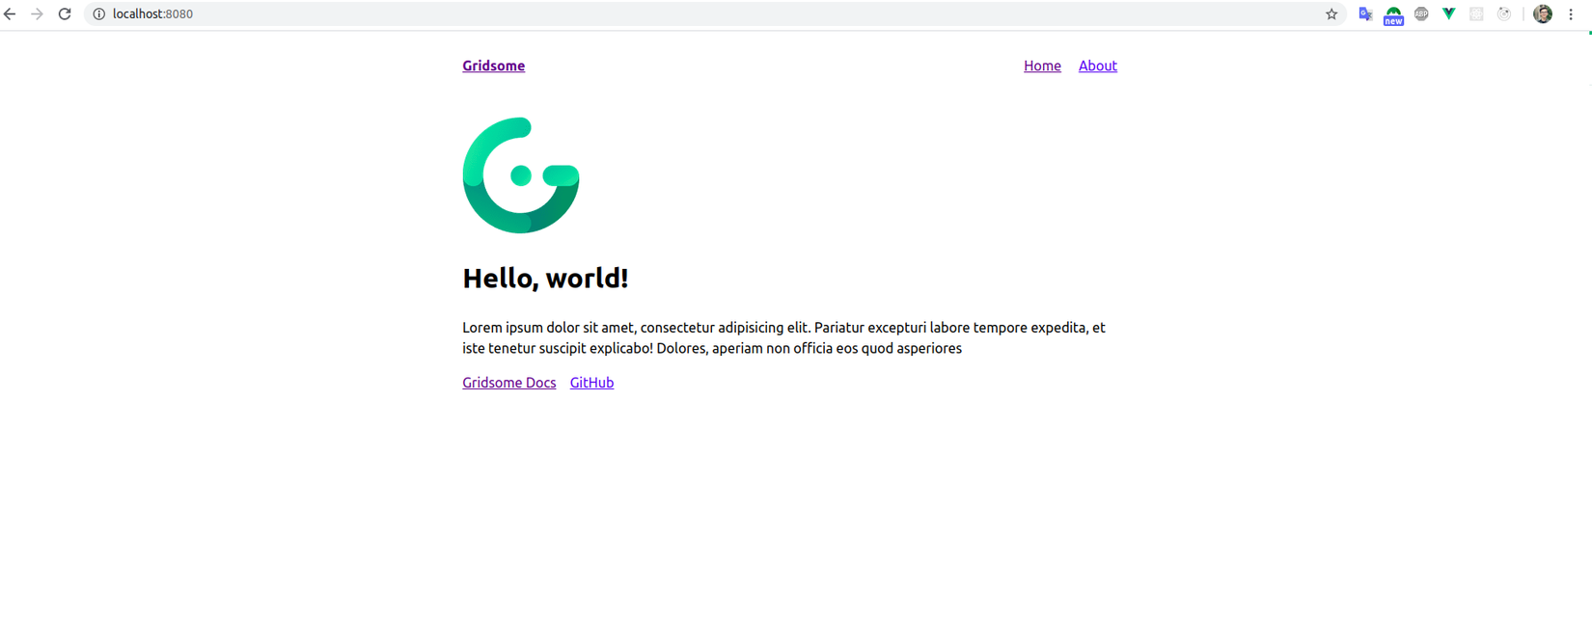Open the Vue.js devtools extension
The height and width of the screenshot is (641, 1592).
pos(1448,13)
